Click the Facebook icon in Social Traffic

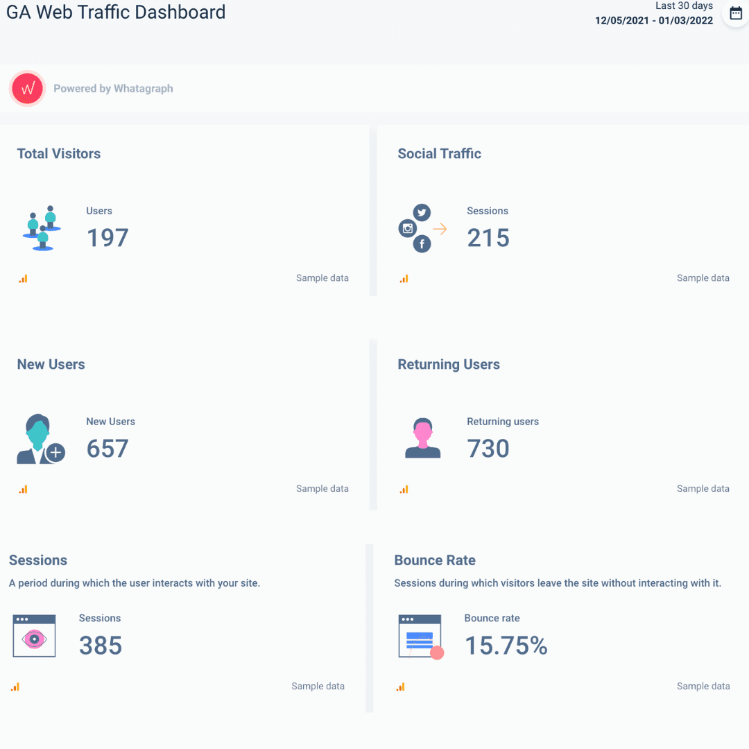click(x=422, y=243)
